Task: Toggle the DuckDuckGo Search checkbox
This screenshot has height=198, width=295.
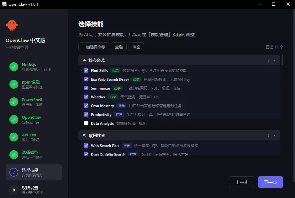Action: click(86, 154)
